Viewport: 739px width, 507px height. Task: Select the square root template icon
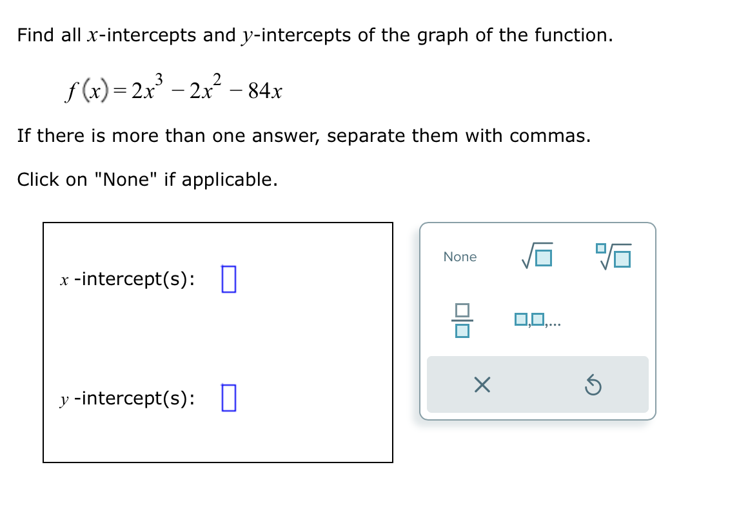538,256
